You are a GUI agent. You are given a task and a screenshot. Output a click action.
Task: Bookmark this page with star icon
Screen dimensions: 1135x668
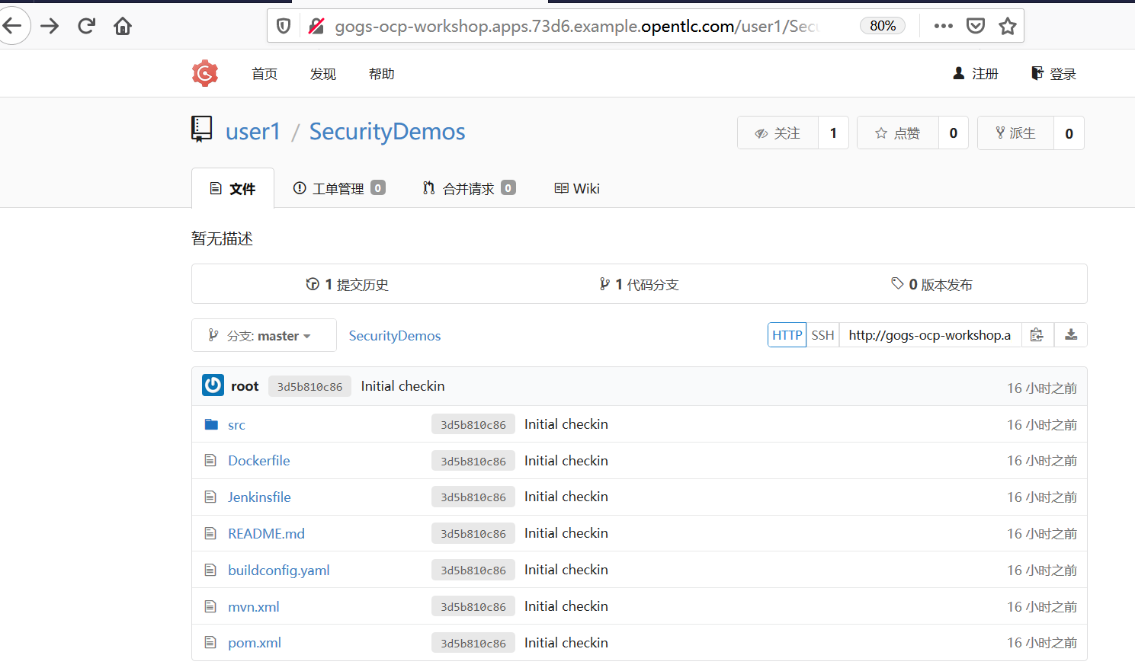pyautogui.click(x=1008, y=26)
